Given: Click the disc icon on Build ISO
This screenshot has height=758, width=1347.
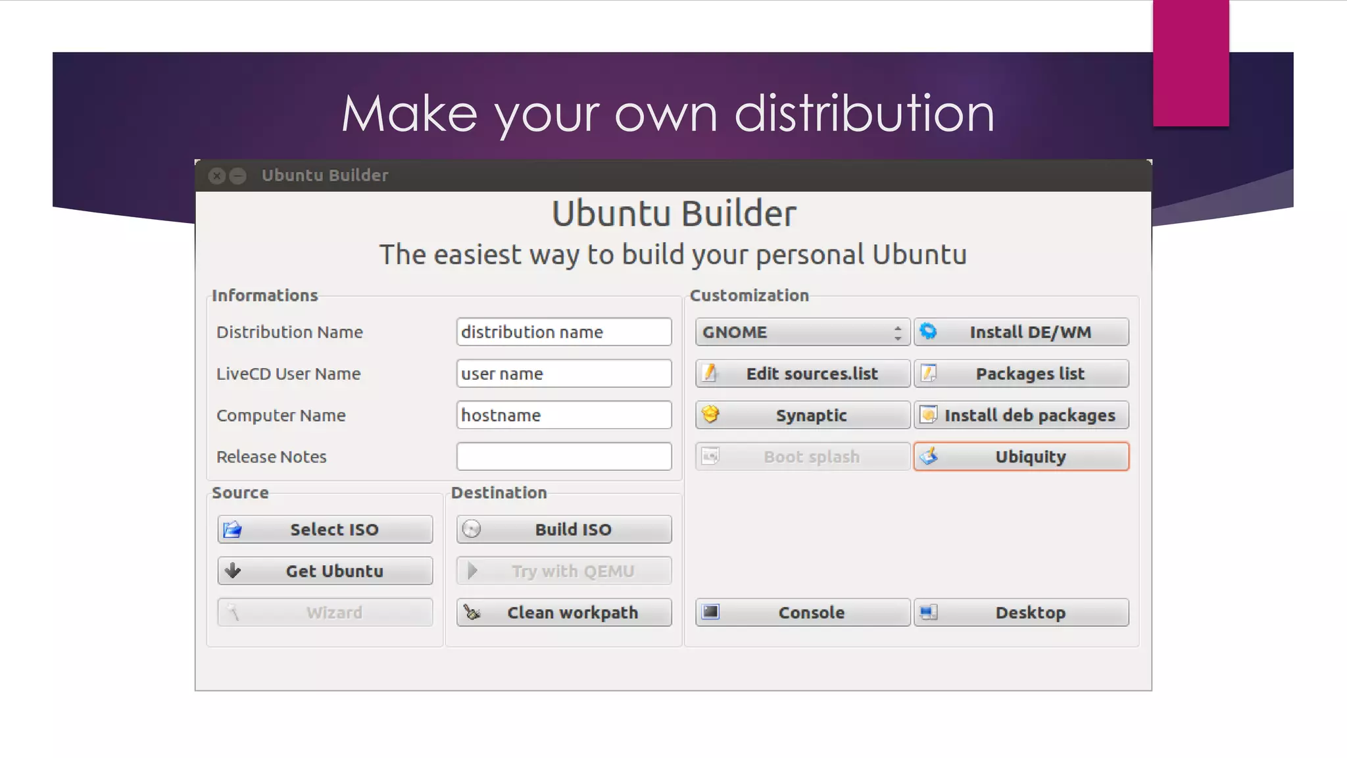Looking at the screenshot, I should (472, 528).
